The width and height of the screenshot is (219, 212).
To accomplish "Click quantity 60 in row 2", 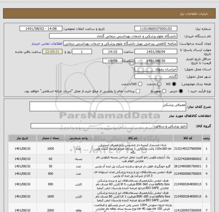I will (x=51, y=159).
